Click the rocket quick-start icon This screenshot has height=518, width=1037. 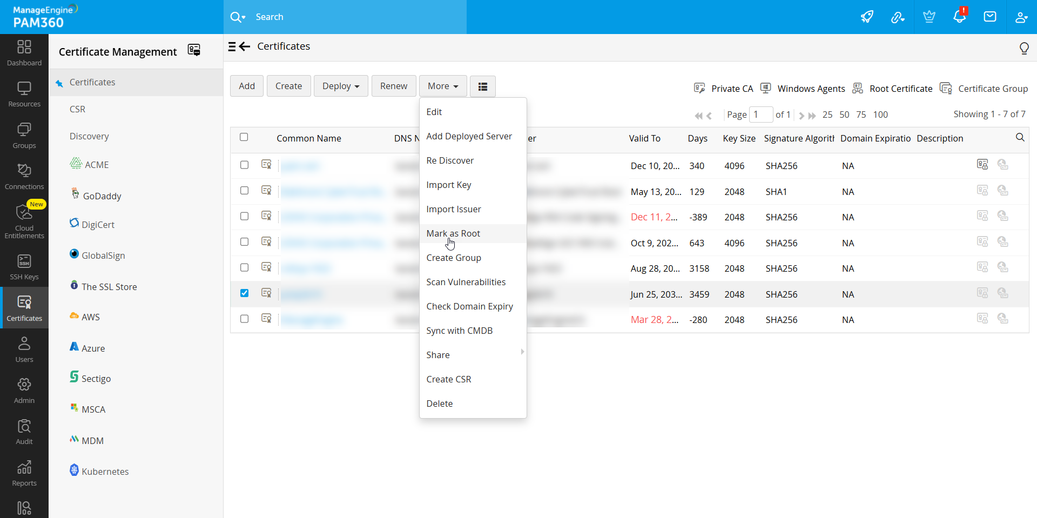point(867,17)
